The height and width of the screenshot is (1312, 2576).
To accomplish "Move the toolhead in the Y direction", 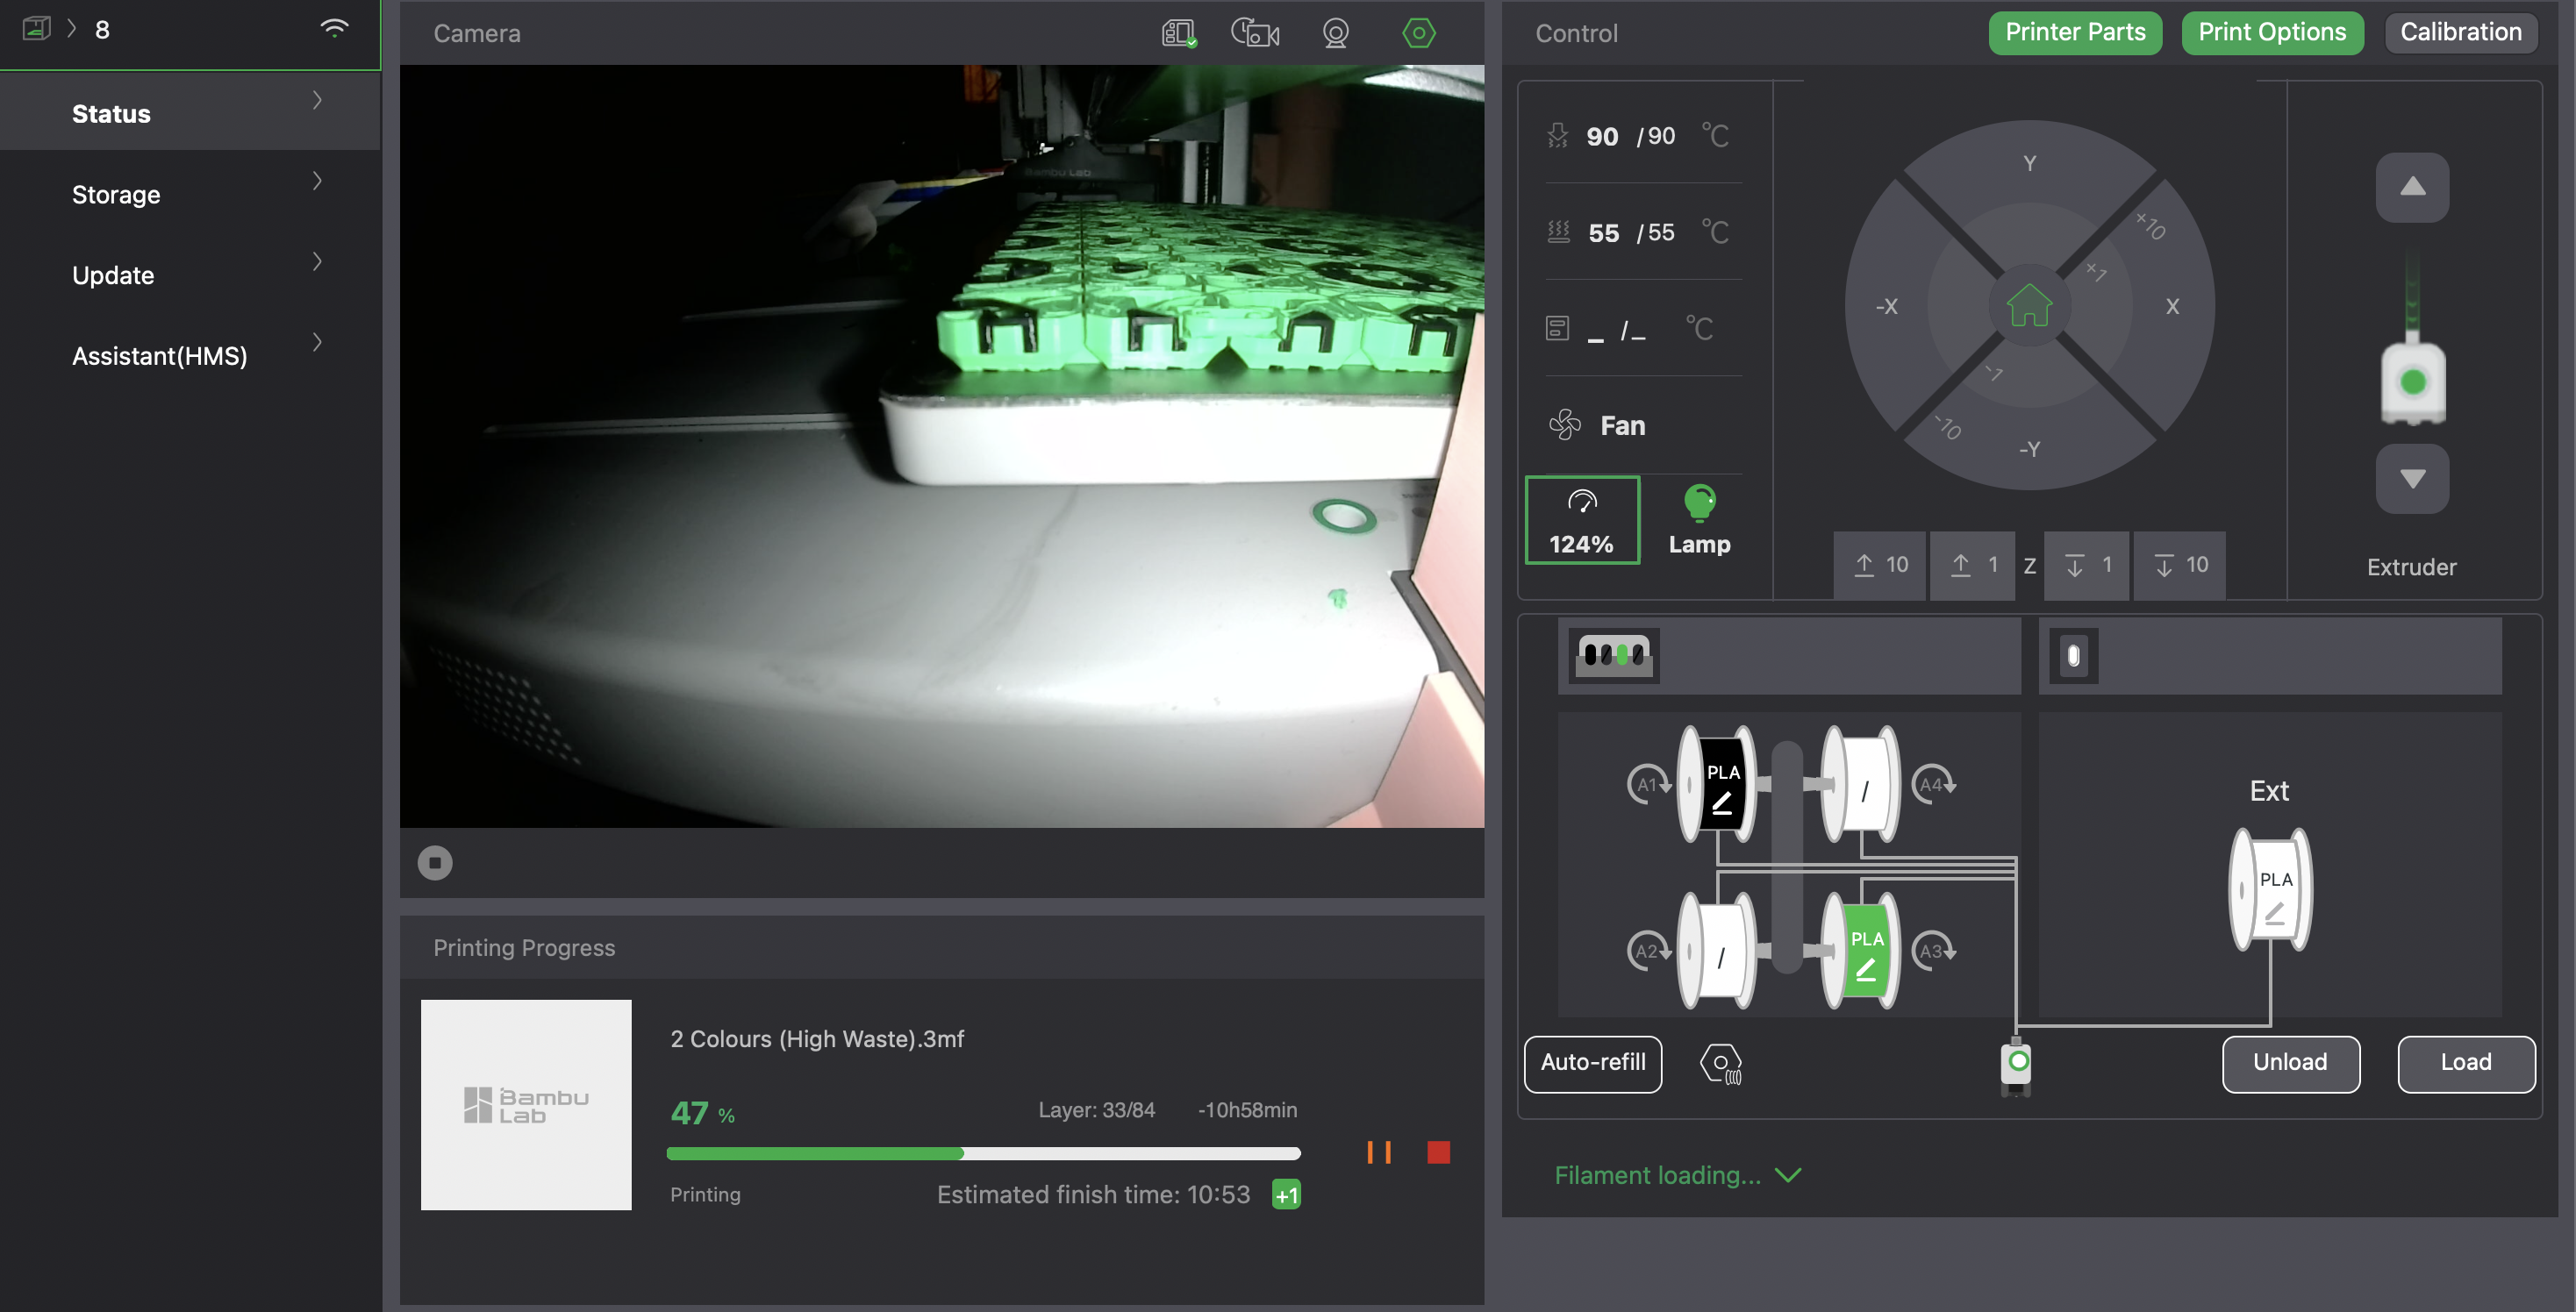I will (2029, 163).
